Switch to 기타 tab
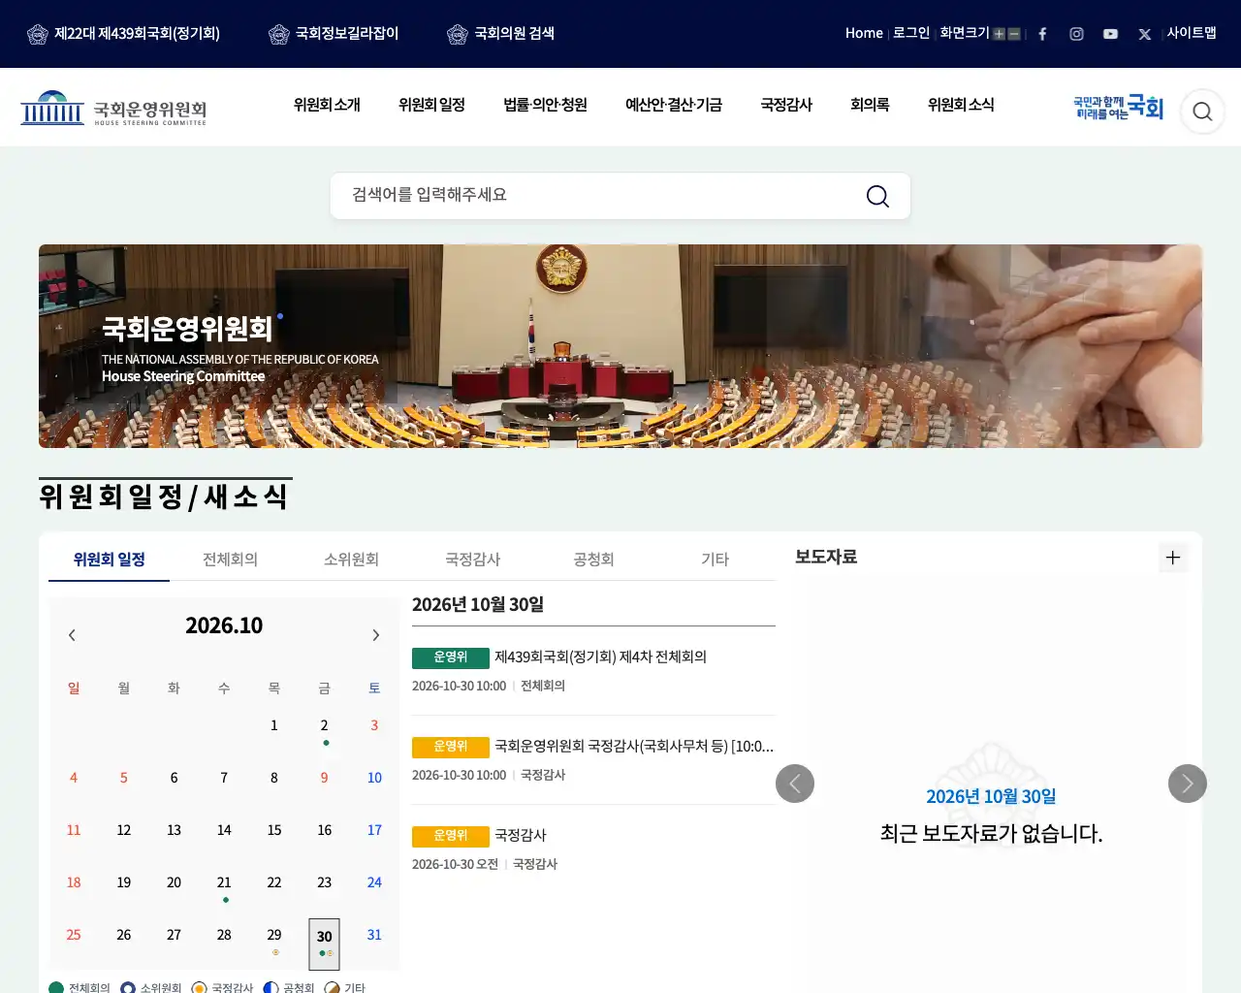Screen dimensions: 1241x993 (715, 560)
